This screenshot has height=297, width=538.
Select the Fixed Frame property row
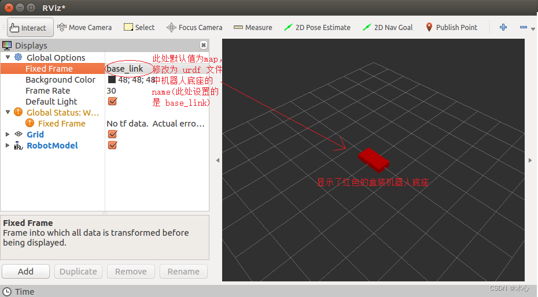click(105, 69)
